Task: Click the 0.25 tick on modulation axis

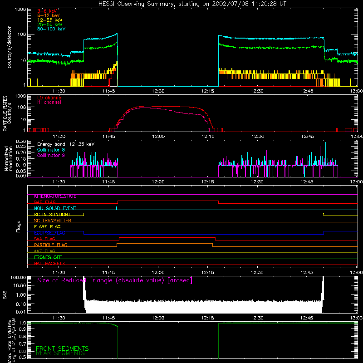Action: 21,147
